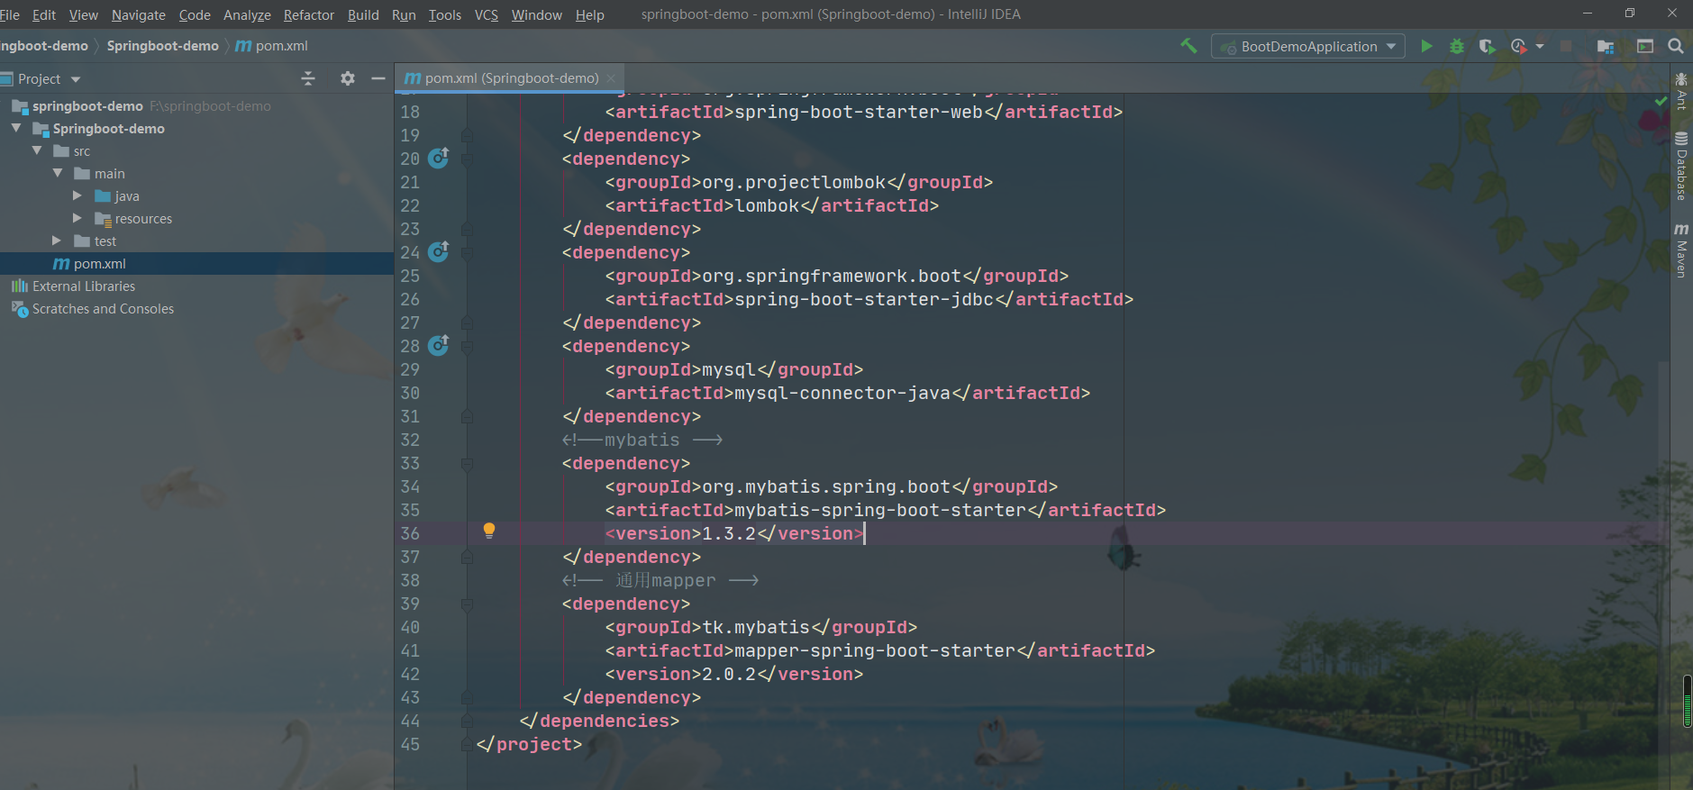Select the resources folder row
The height and width of the screenshot is (790, 1693).
click(x=196, y=218)
